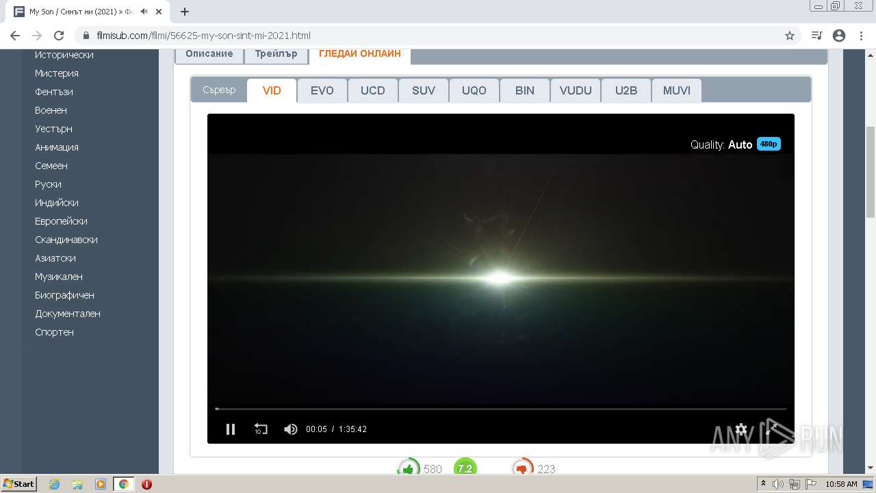Click the 480p quality badge
Image resolution: width=876 pixels, height=493 pixels.
click(x=769, y=144)
